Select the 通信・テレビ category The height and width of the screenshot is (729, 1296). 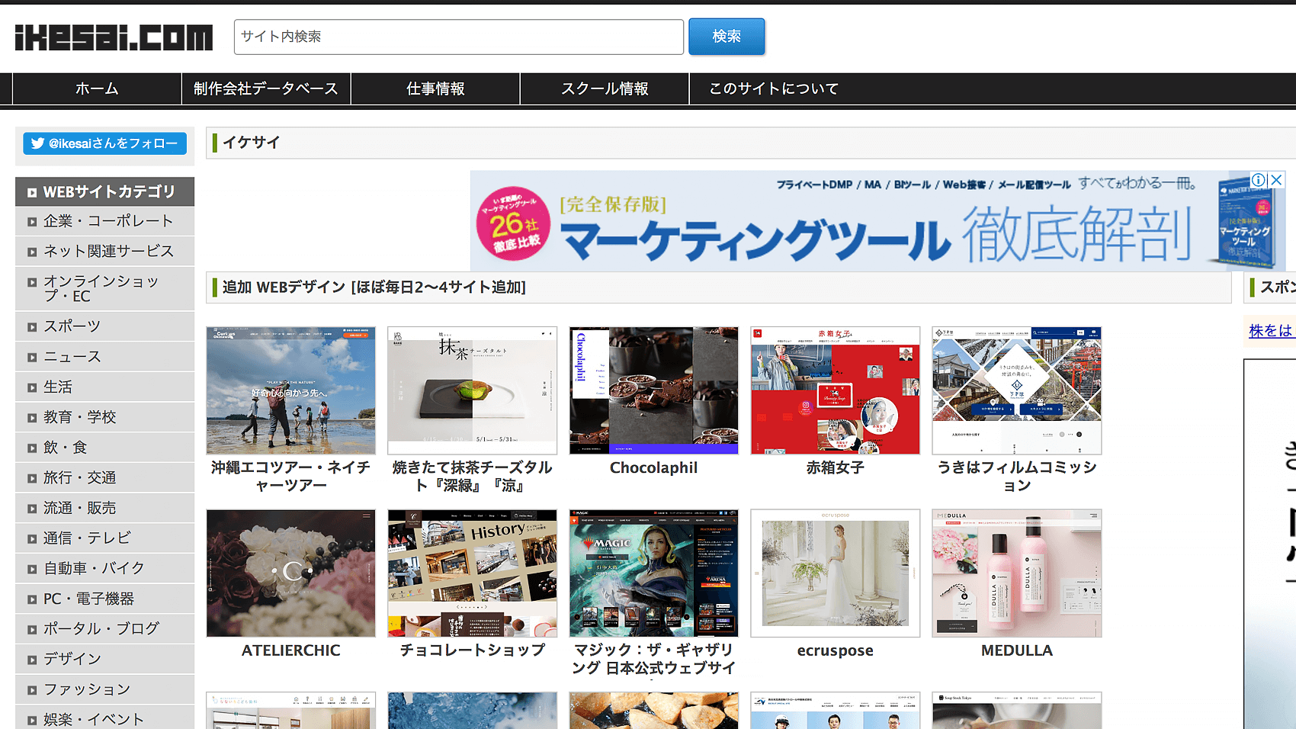(x=105, y=538)
